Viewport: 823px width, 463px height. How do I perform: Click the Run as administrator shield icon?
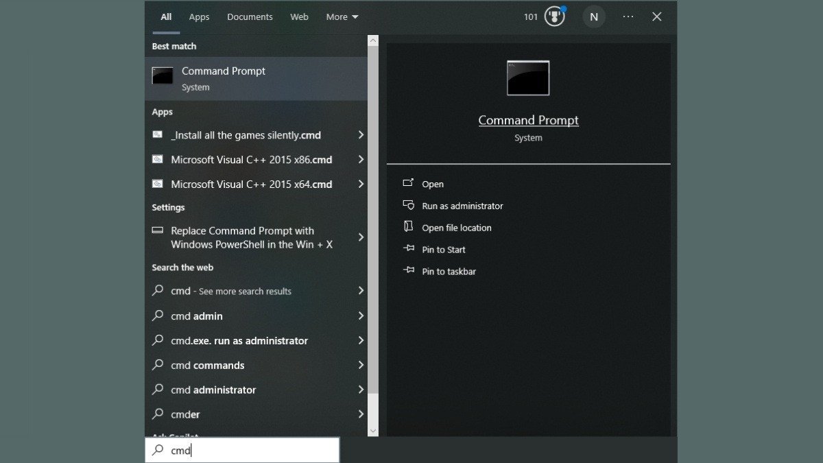408,205
